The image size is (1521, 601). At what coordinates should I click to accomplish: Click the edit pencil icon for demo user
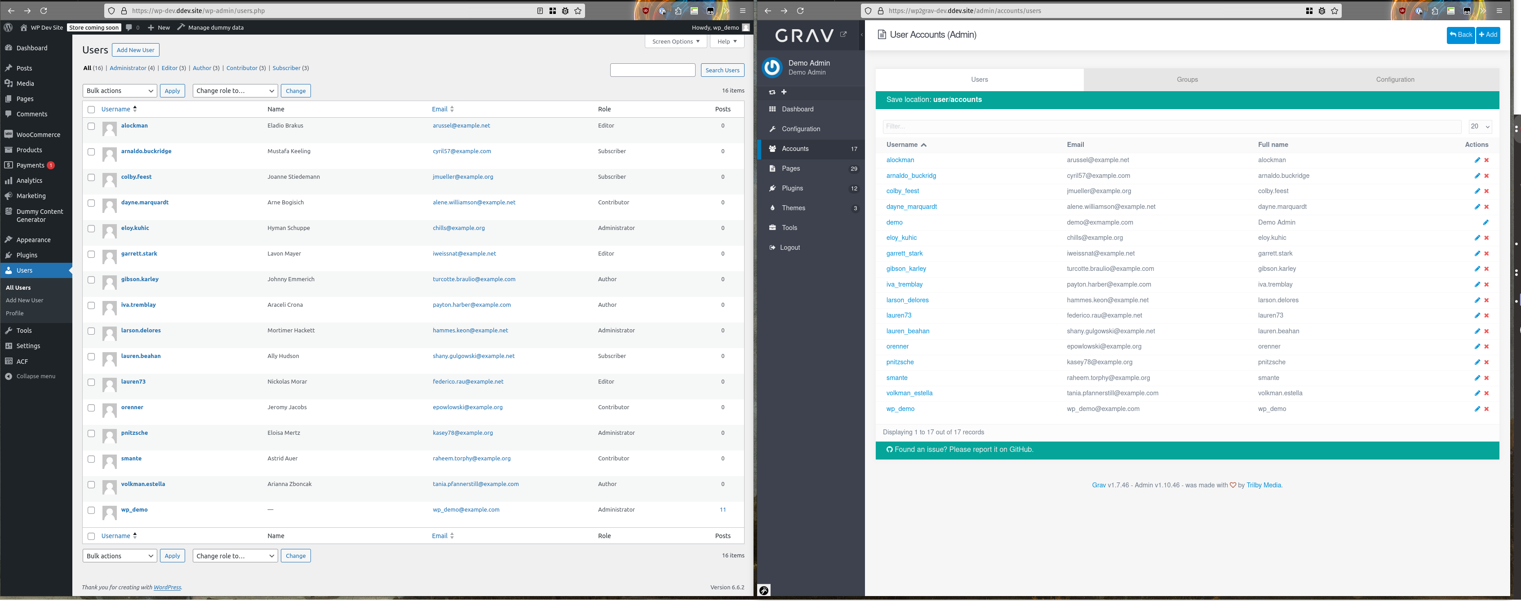pyautogui.click(x=1486, y=223)
